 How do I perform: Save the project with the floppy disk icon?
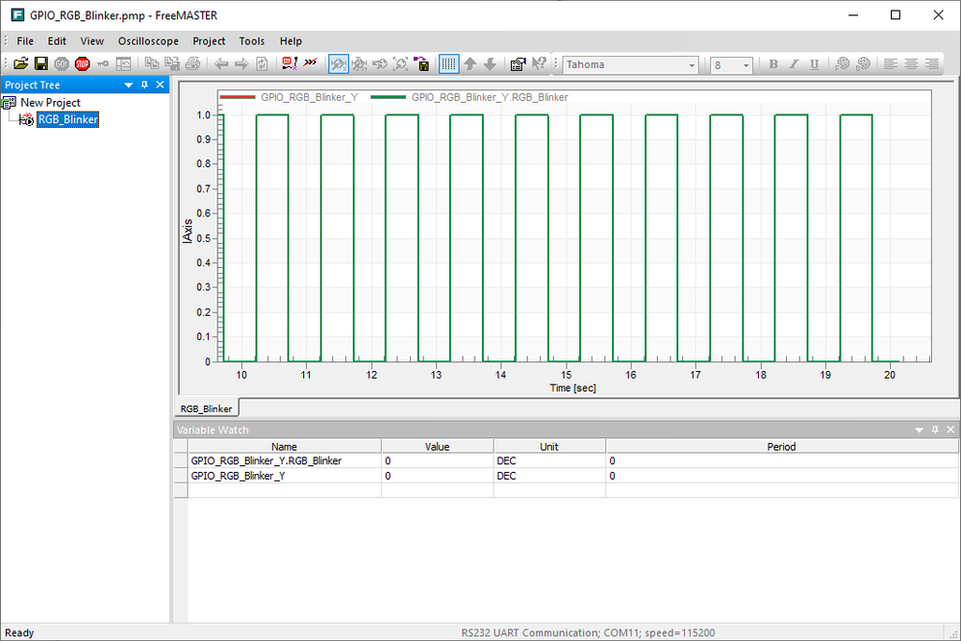[41, 63]
